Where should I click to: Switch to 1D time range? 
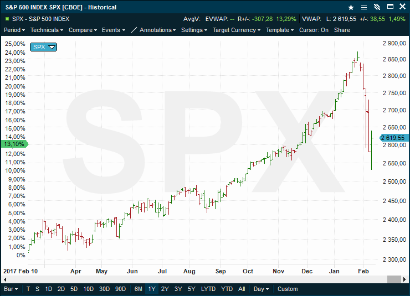(48, 289)
